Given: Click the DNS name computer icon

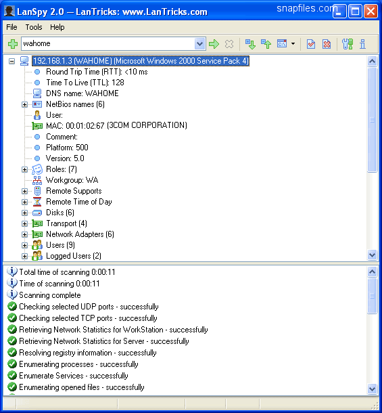Looking at the screenshot, I should [x=37, y=93].
